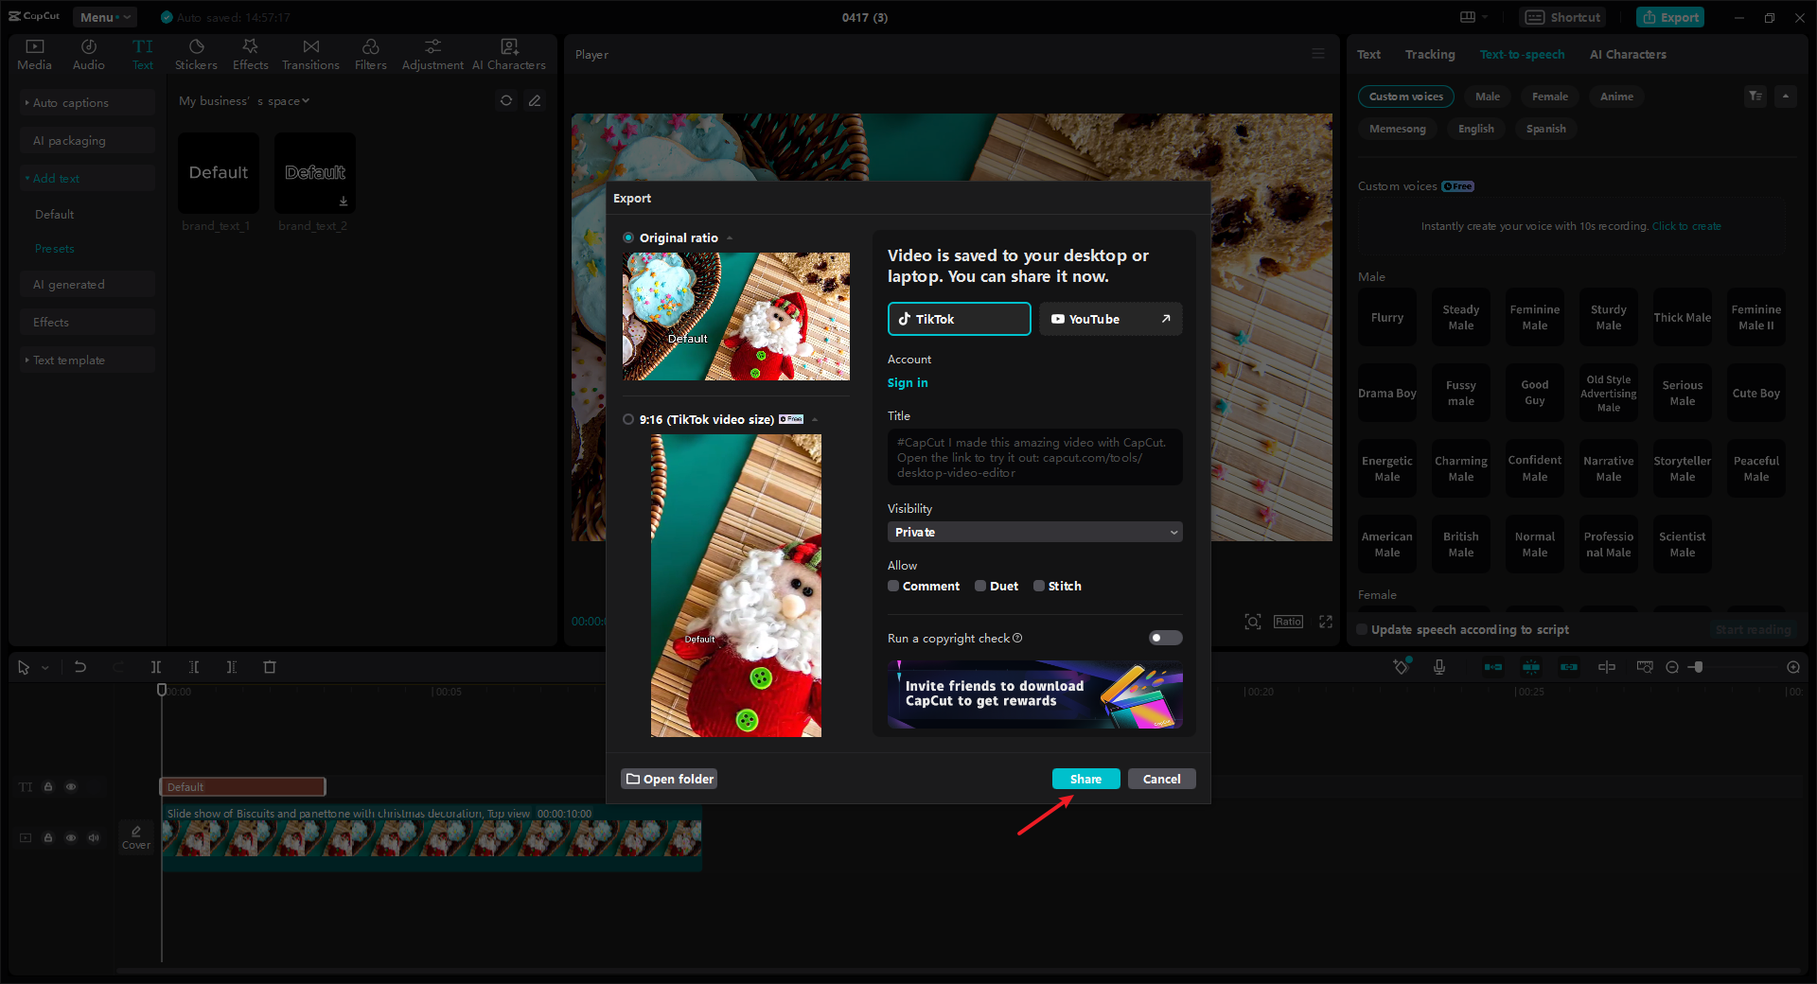Select 9:16 TikTok video size option
1817x984 pixels.
tap(628, 419)
